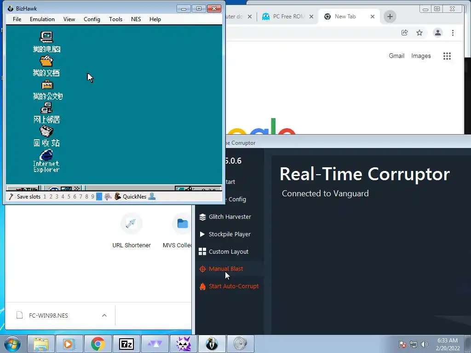Click the Images link
Image resolution: width=471 pixels, height=353 pixels.
(x=421, y=56)
